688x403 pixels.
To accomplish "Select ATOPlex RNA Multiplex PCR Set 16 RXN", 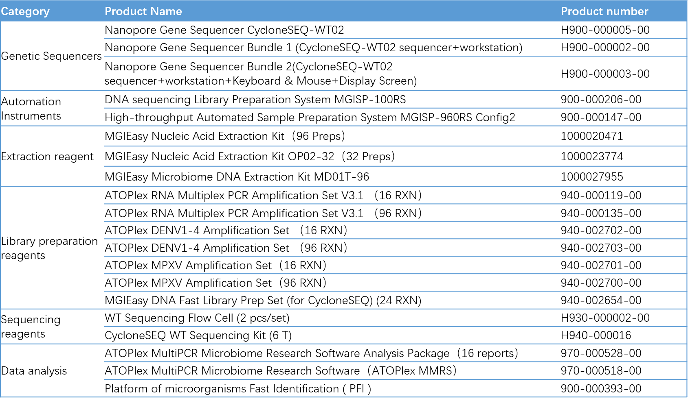I will (263, 196).
